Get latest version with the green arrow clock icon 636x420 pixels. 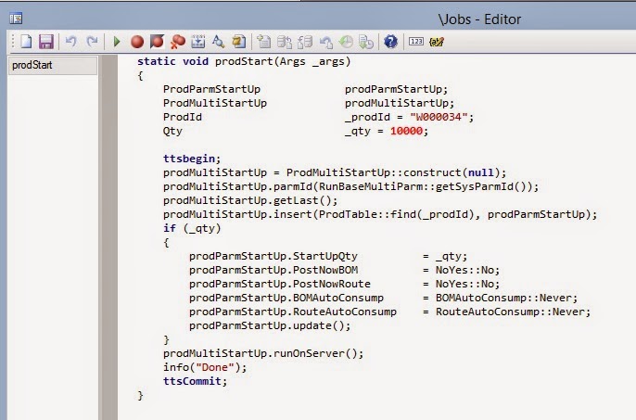366,42
